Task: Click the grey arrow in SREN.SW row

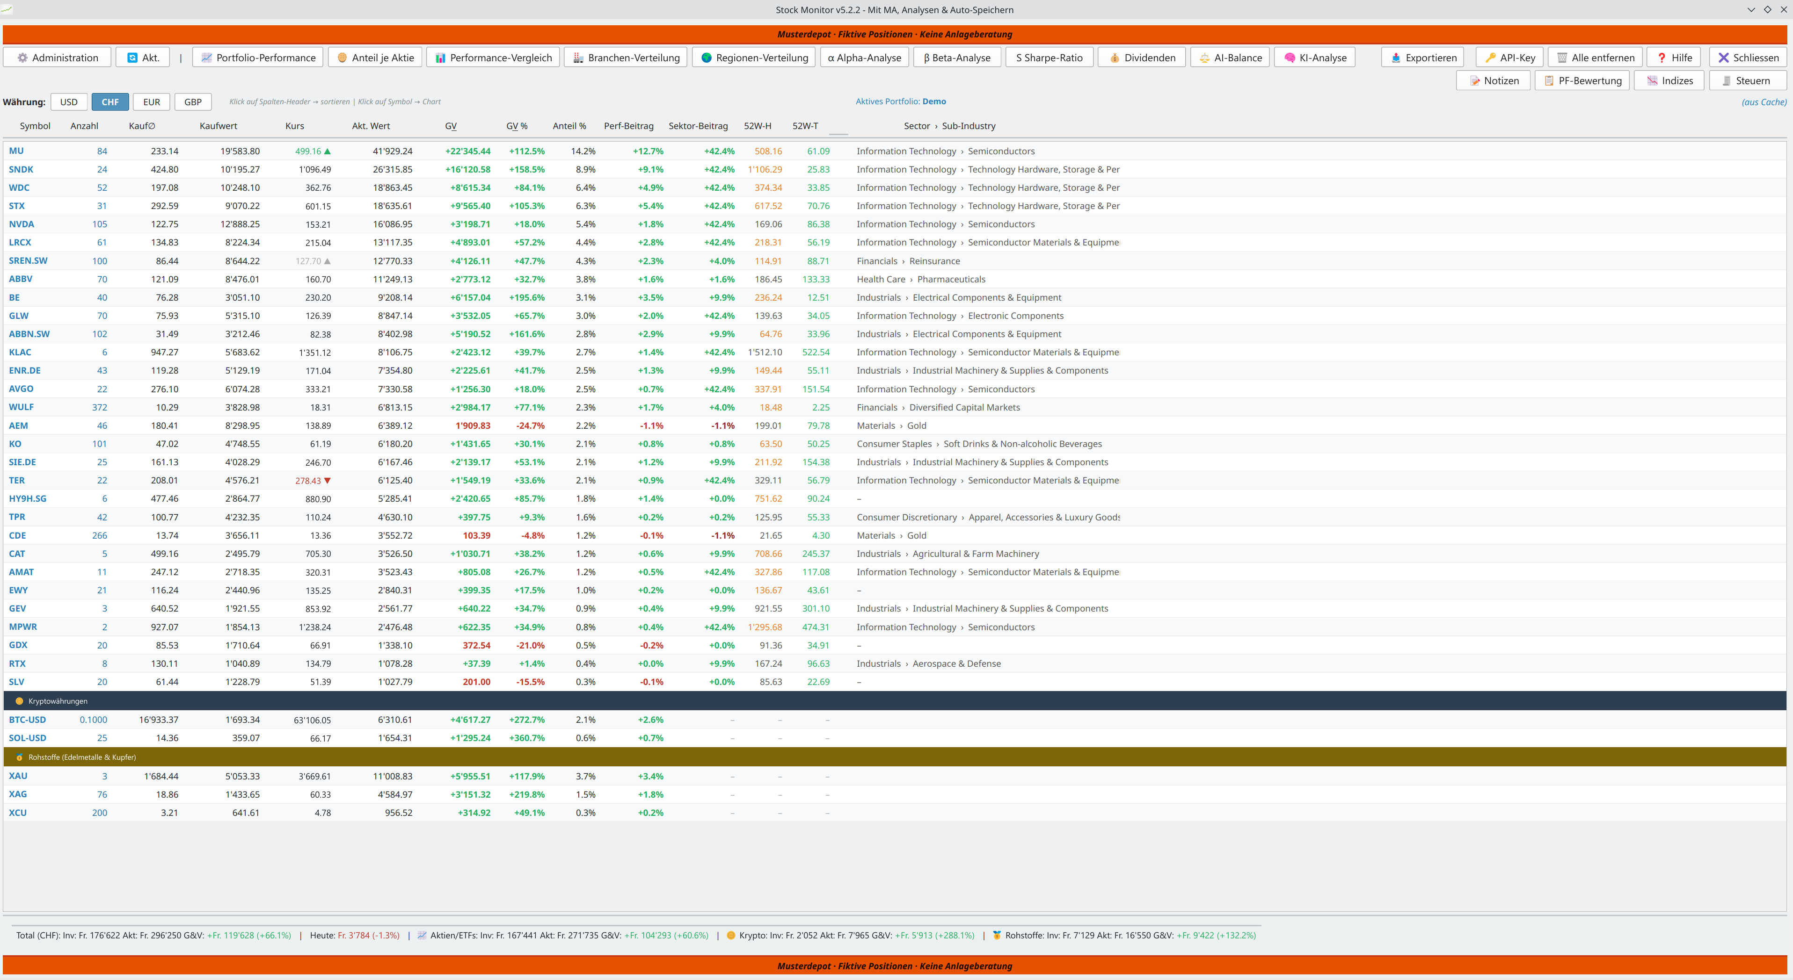Action: [328, 261]
